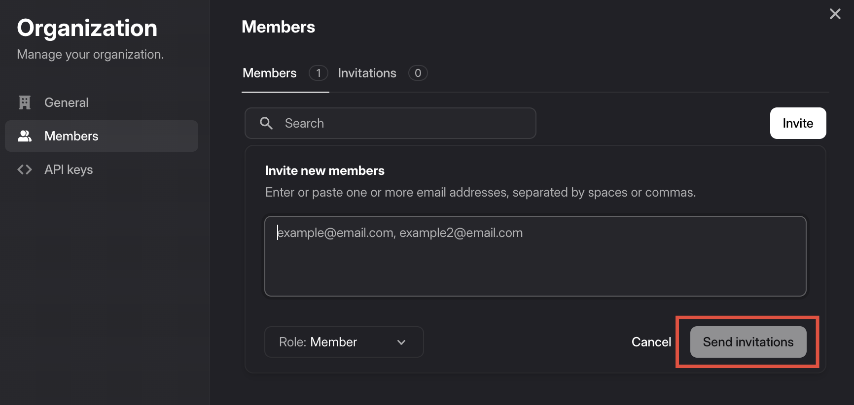Click the "Invite new members" heading

click(324, 170)
